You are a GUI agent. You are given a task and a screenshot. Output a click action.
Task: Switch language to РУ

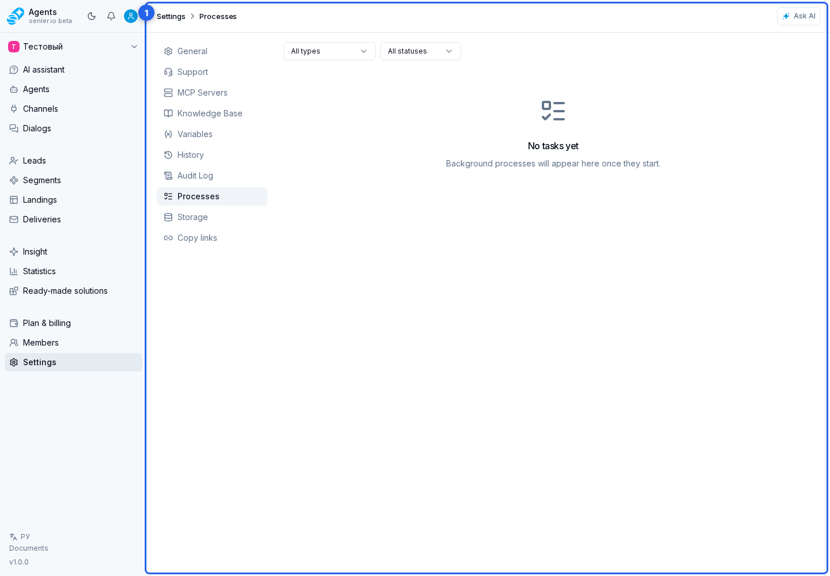tap(20, 536)
